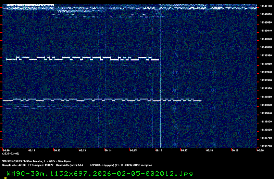Click the 10140080 frequency label
The image size is (274, 179).
(266, 14)
